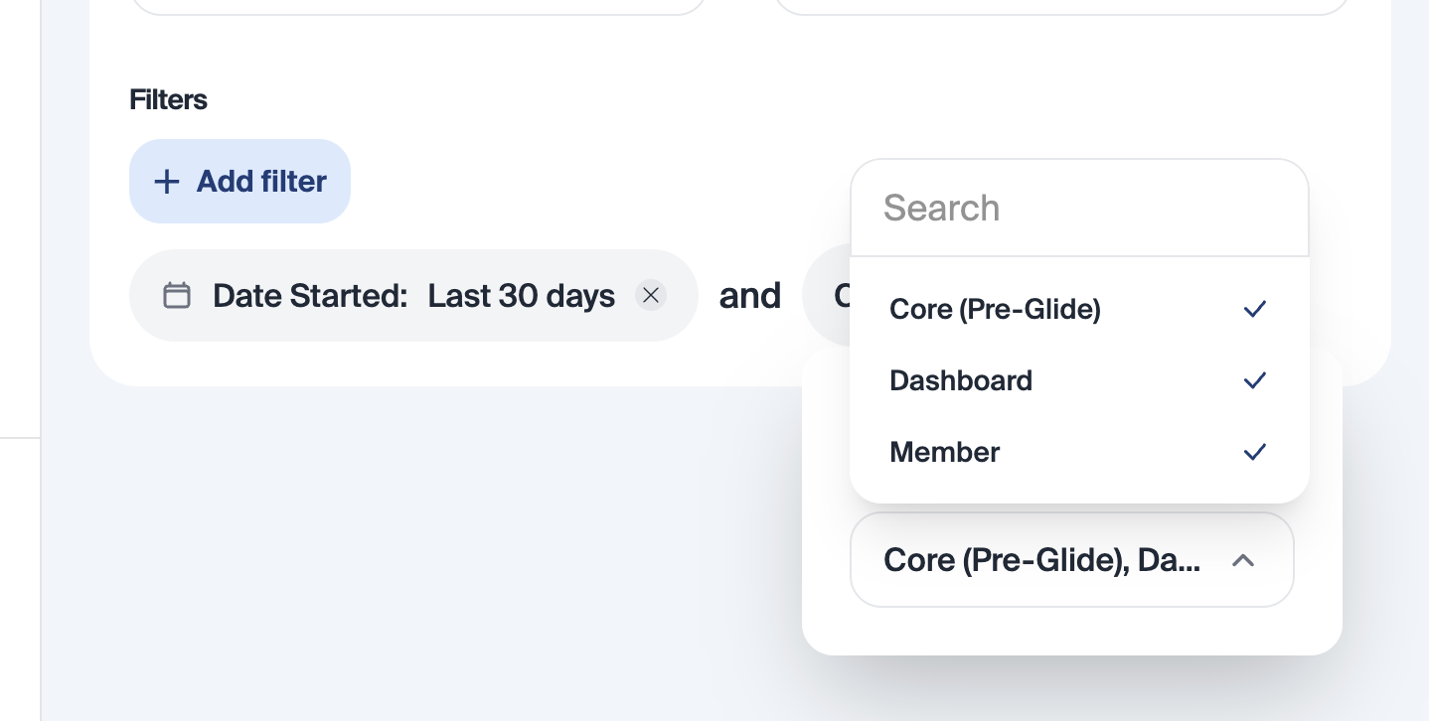The width and height of the screenshot is (1429, 721).
Task: Click the partially visible top-left input box
Action: 417,7
